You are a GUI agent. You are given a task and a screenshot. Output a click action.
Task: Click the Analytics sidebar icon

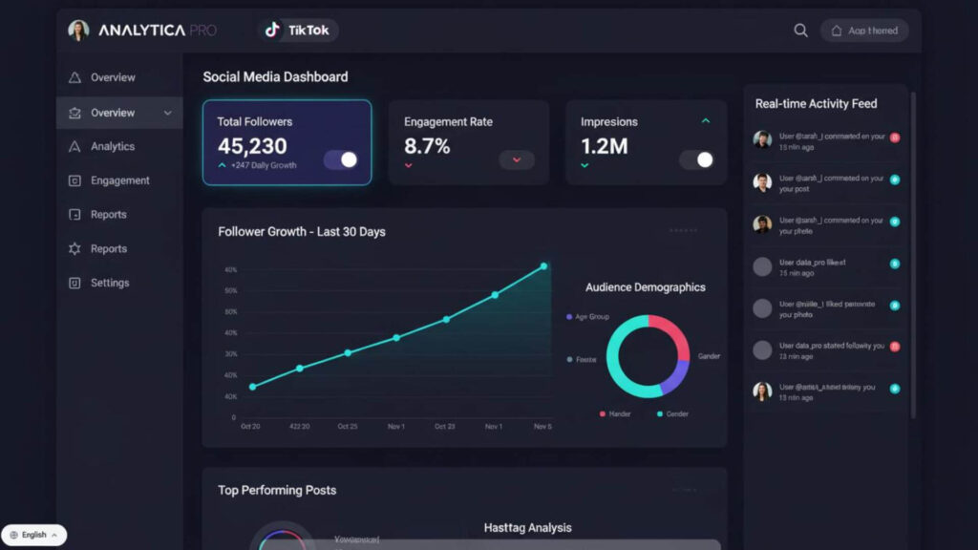click(x=74, y=146)
